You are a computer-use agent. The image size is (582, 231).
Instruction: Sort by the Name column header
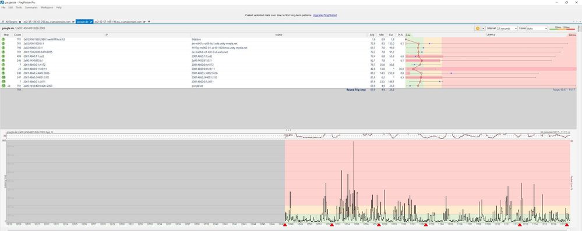point(278,35)
